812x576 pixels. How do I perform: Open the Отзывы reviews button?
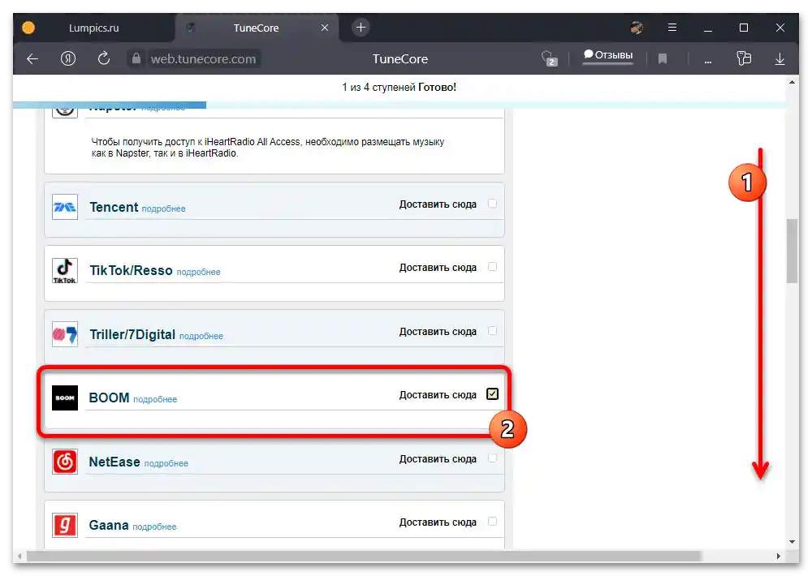click(608, 55)
